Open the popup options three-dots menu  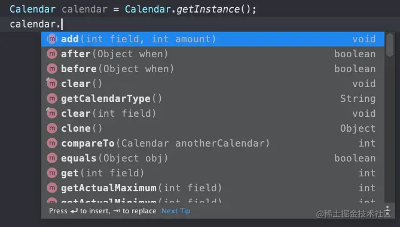pyautogui.click(x=387, y=211)
